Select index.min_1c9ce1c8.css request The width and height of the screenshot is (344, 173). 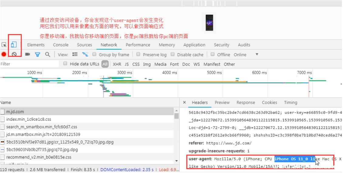click(x=87, y=119)
